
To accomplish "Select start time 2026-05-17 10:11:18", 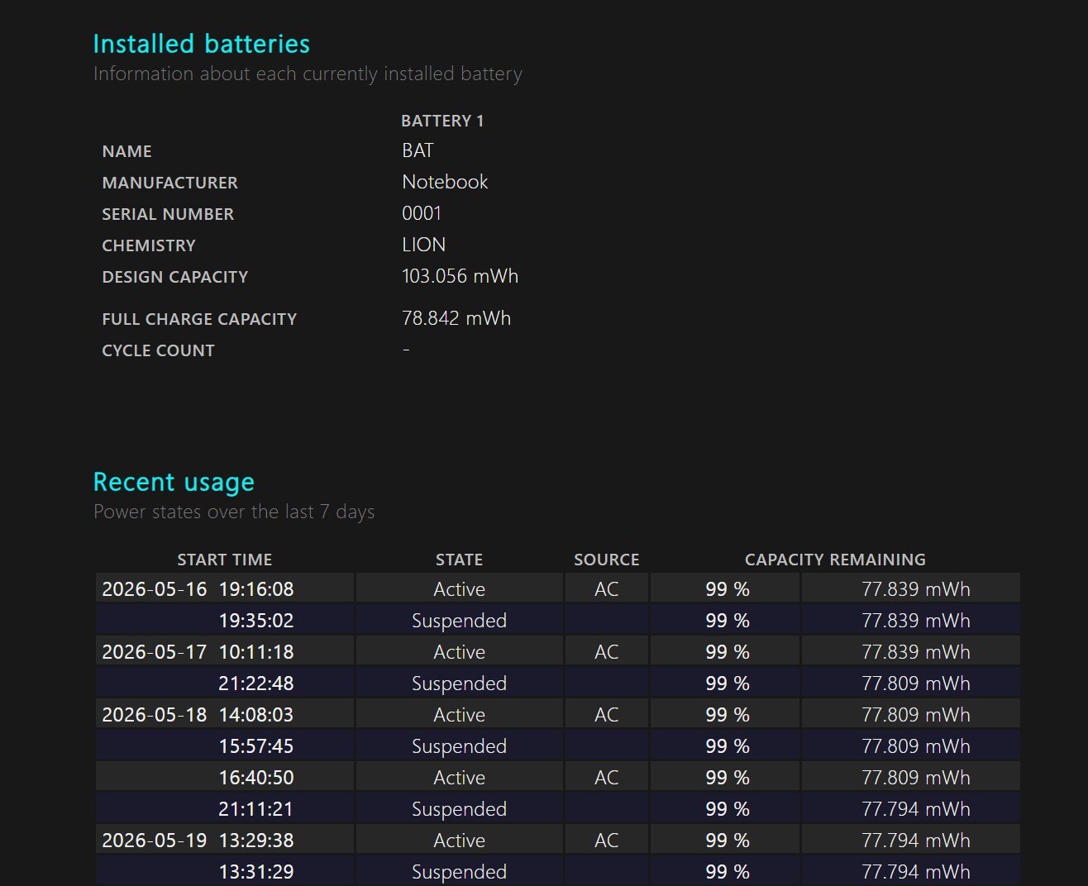I will coord(225,650).
